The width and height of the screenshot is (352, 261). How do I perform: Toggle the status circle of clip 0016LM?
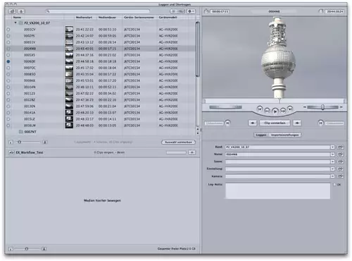pos(8,126)
